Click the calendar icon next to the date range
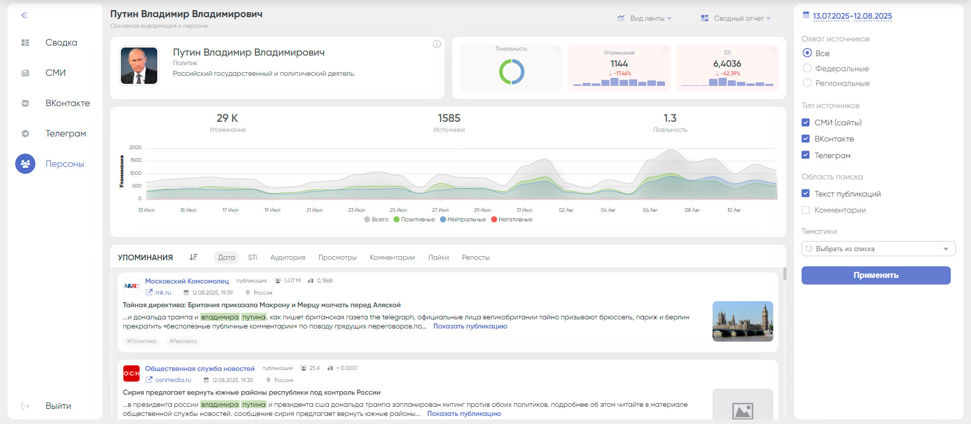971x424 pixels. (806, 15)
